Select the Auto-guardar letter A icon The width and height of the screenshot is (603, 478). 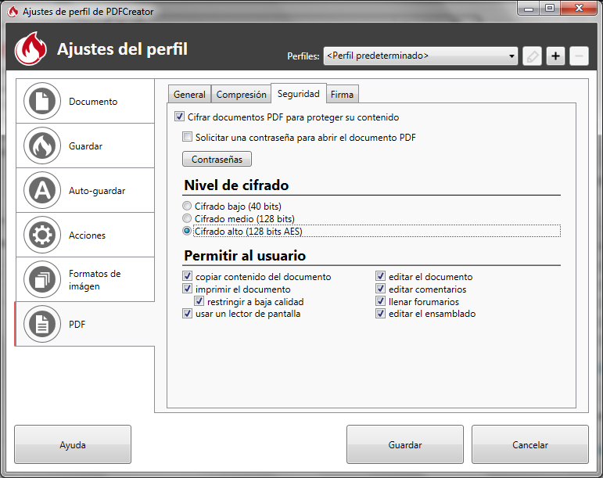[x=42, y=190]
